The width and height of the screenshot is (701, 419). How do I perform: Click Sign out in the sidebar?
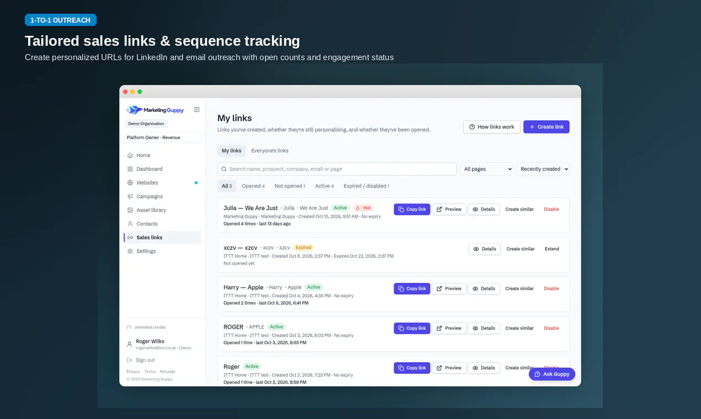(x=141, y=361)
